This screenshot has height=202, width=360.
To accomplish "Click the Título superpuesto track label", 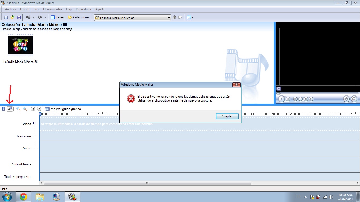I will click(17, 177).
